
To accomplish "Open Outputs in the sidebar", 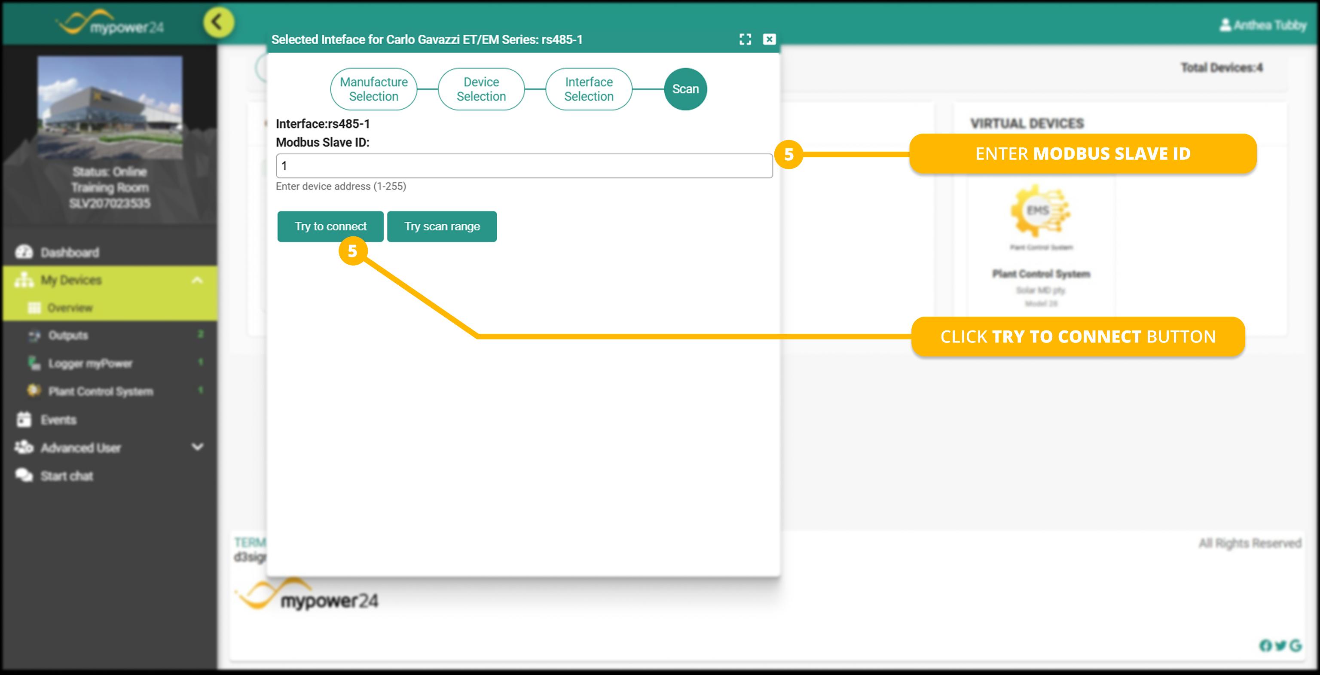I will tap(68, 335).
